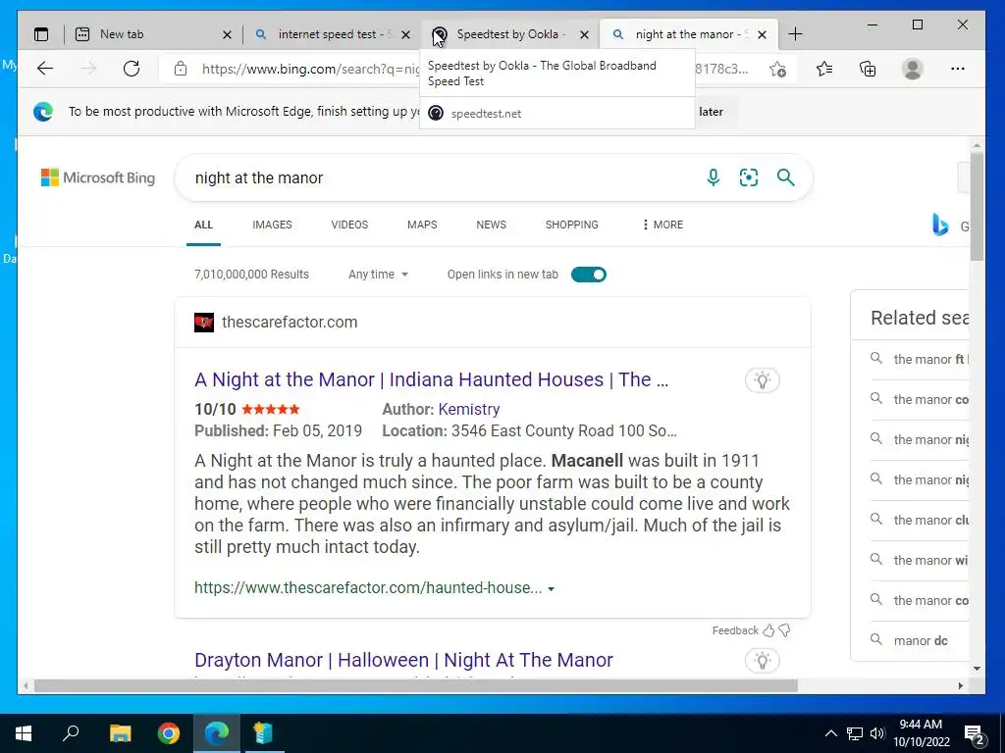Click the address bar URL
1005x753 pixels.
tap(310, 70)
